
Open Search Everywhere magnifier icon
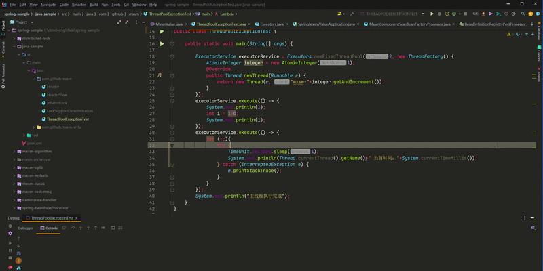523,14
